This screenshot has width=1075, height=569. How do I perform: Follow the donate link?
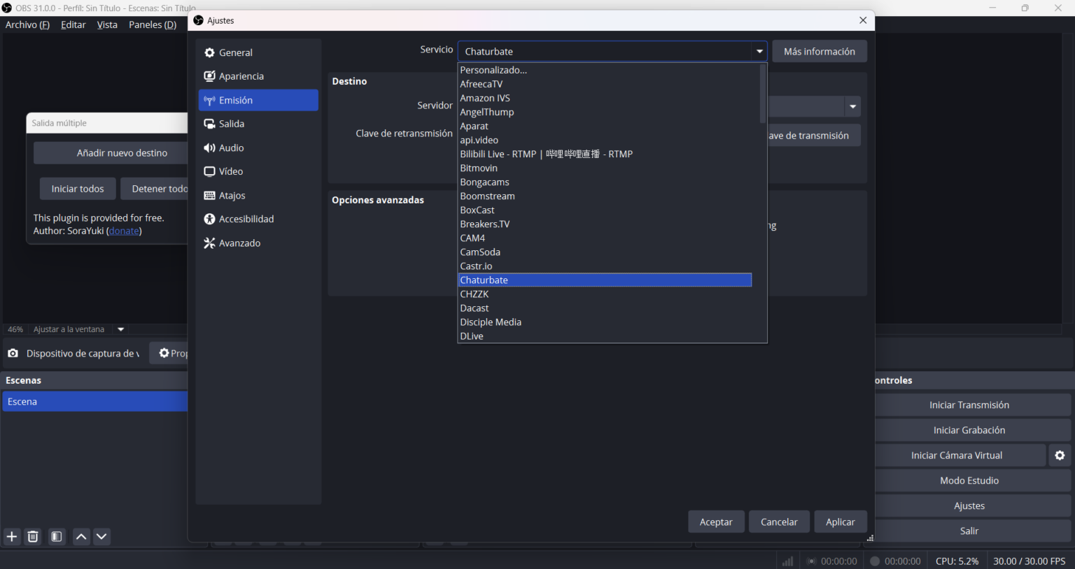124,231
